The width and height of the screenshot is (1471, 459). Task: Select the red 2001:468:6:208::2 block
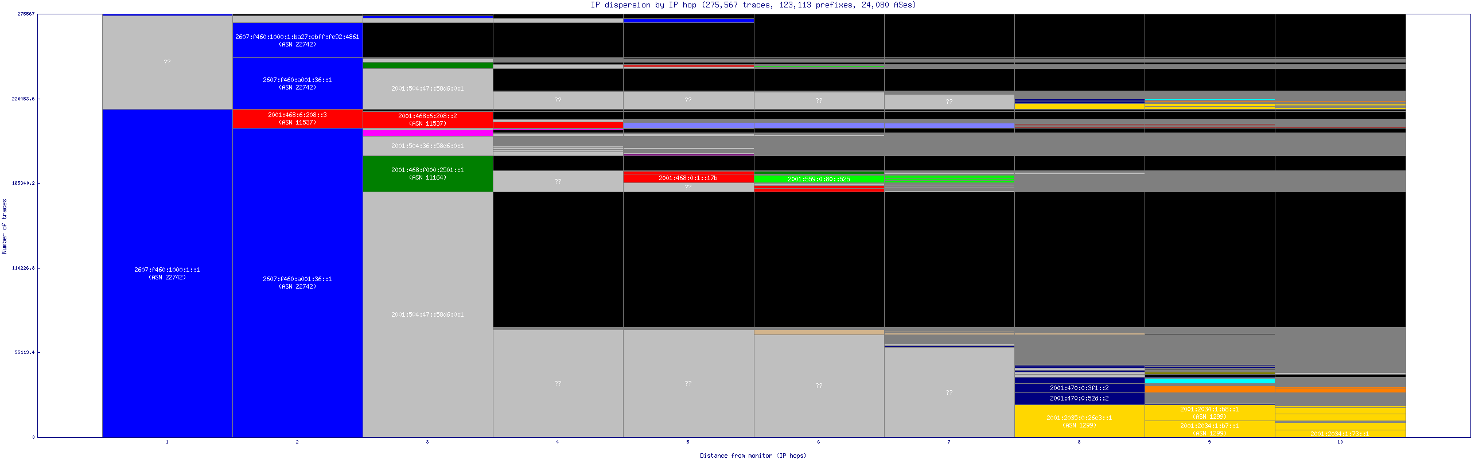click(427, 120)
